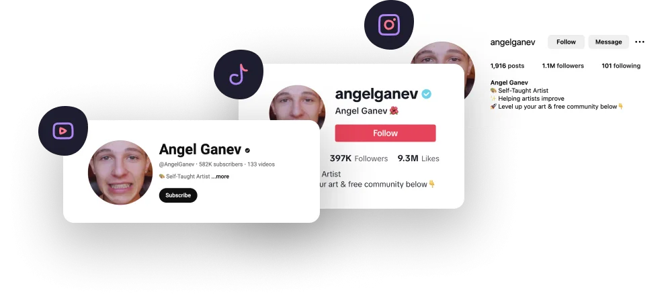Screen dimensions: 670x302
Task: Click the verified checkmark next to Angel Ganev
Action: click(x=247, y=150)
